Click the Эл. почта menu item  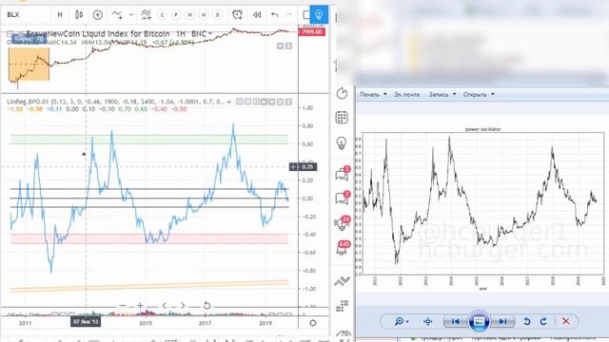pyautogui.click(x=406, y=94)
